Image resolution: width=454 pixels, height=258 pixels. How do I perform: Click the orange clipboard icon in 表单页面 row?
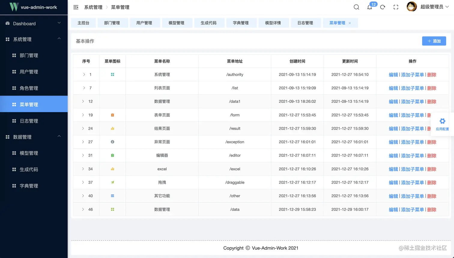112,115
